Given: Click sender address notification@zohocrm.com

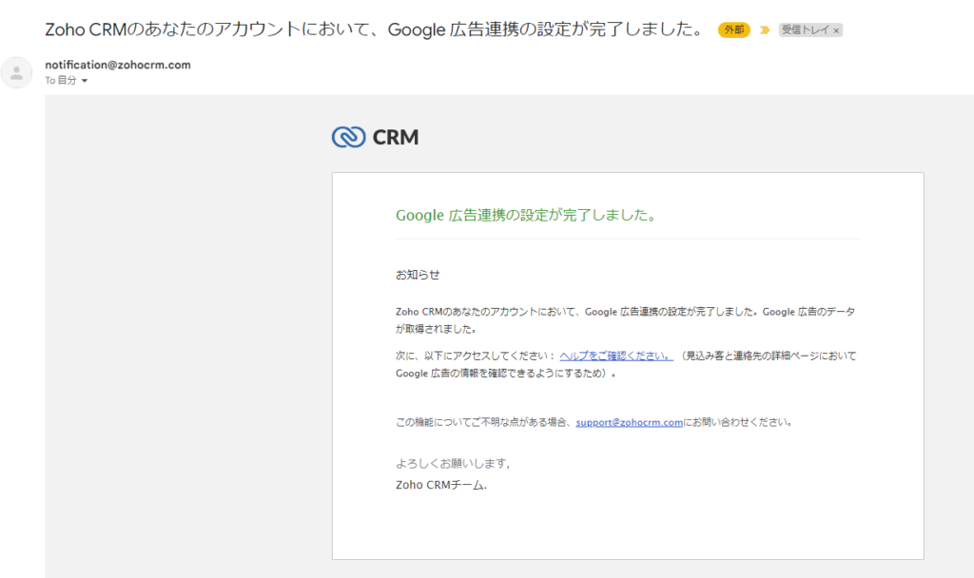Looking at the screenshot, I should pyautogui.click(x=118, y=65).
